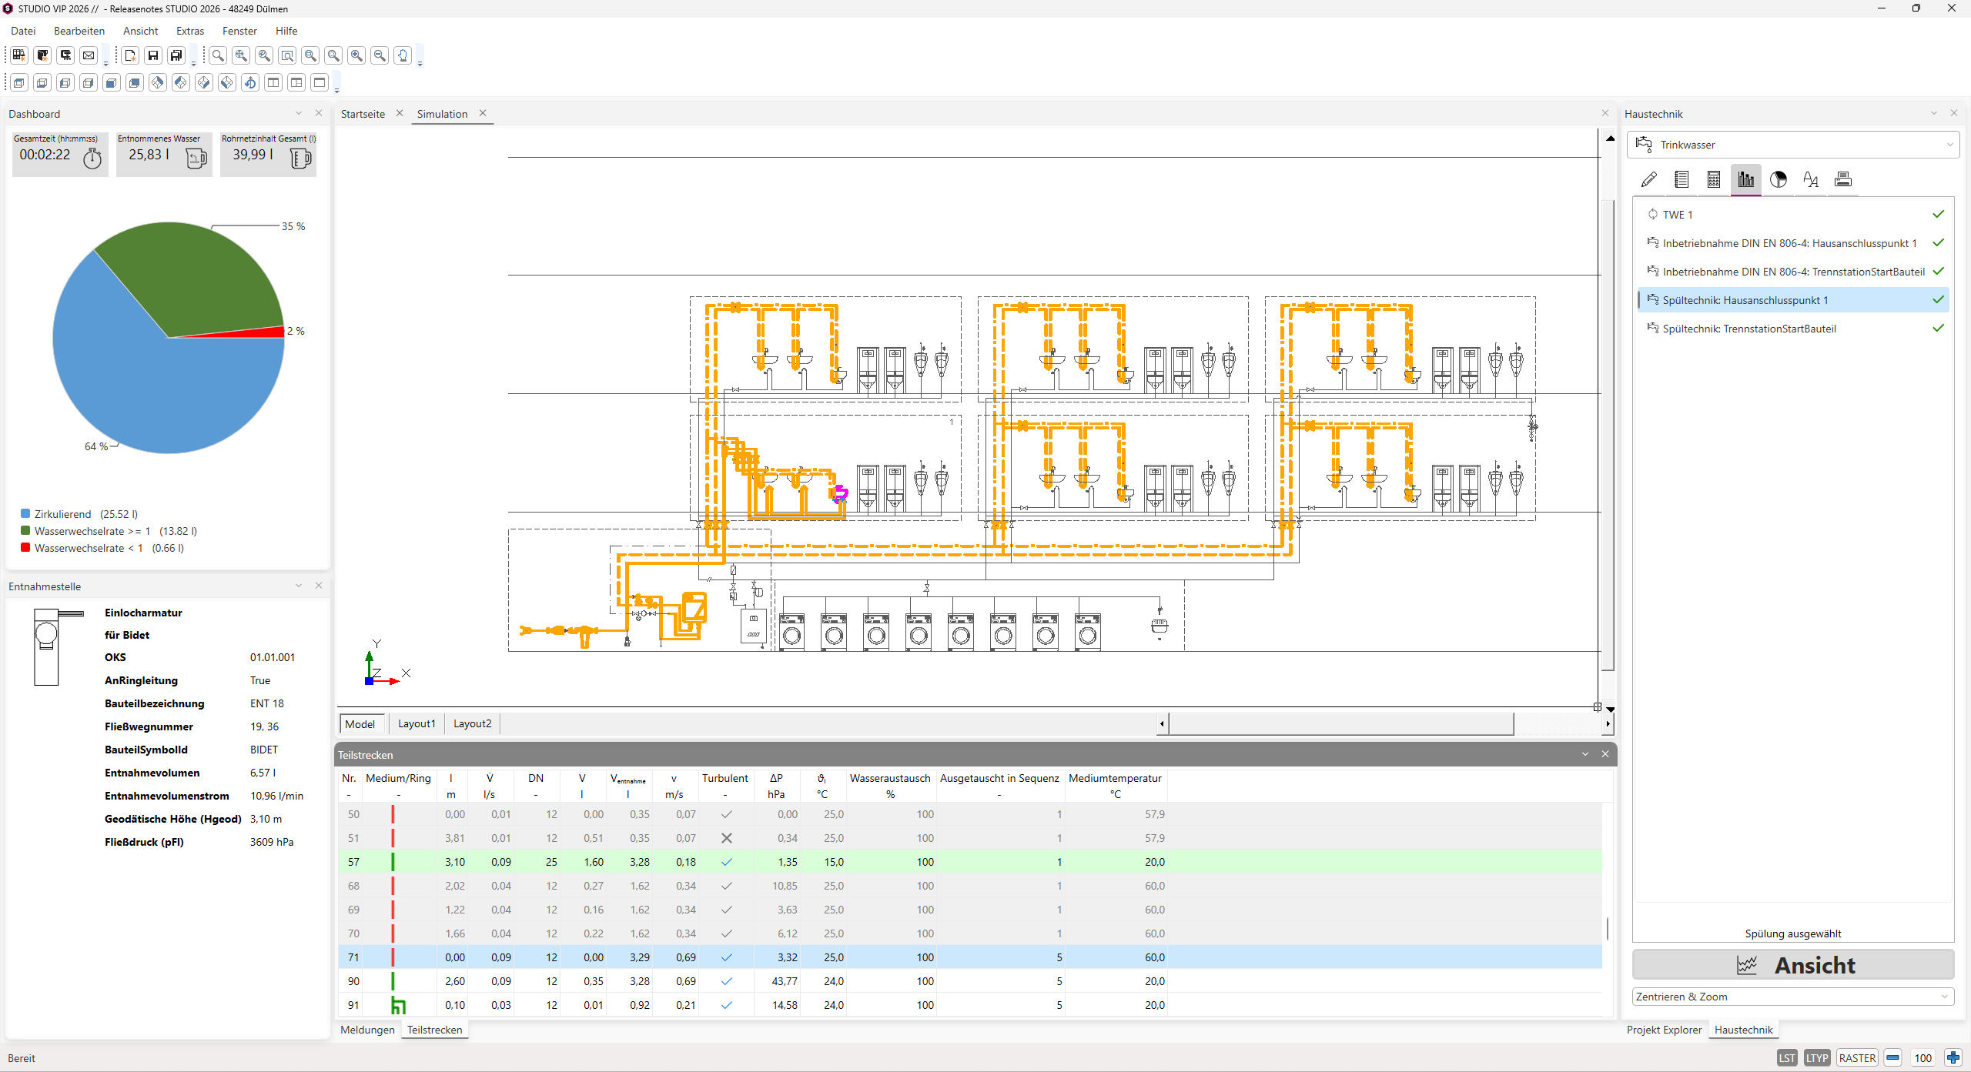
Task: Select the pan hand tool
Action: tap(403, 55)
